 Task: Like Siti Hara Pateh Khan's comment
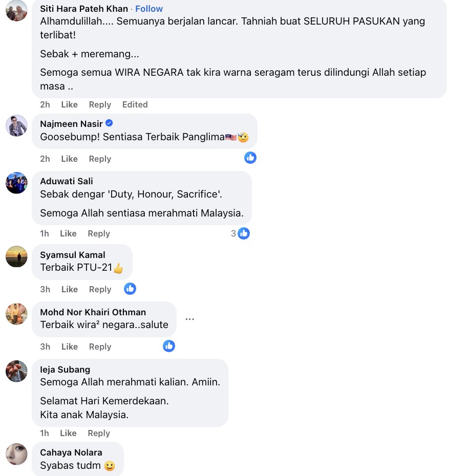point(69,104)
